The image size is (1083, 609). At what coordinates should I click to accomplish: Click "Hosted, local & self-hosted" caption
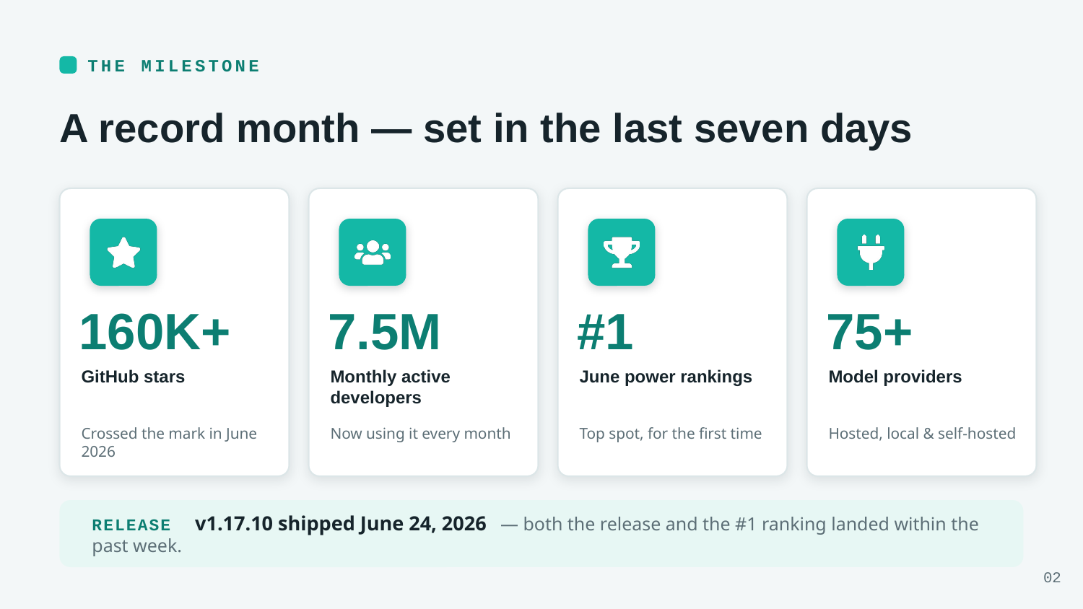click(922, 434)
